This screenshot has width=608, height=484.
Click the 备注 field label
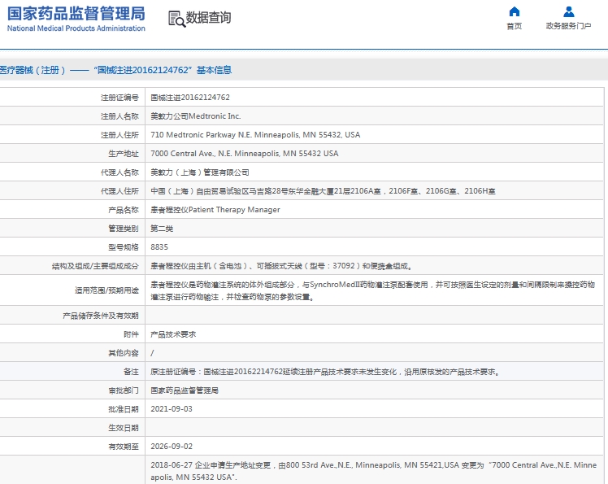tap(131, 372)
